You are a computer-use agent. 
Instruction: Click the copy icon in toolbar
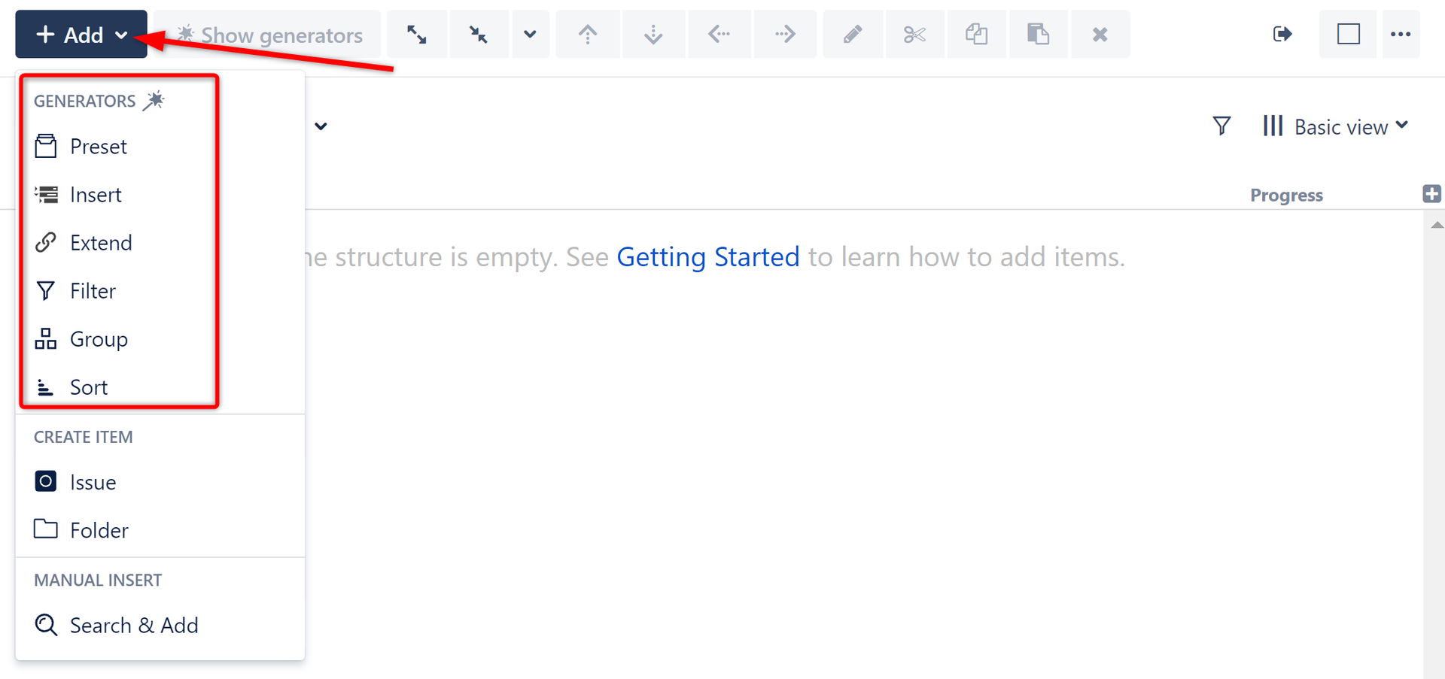(976, 35)
